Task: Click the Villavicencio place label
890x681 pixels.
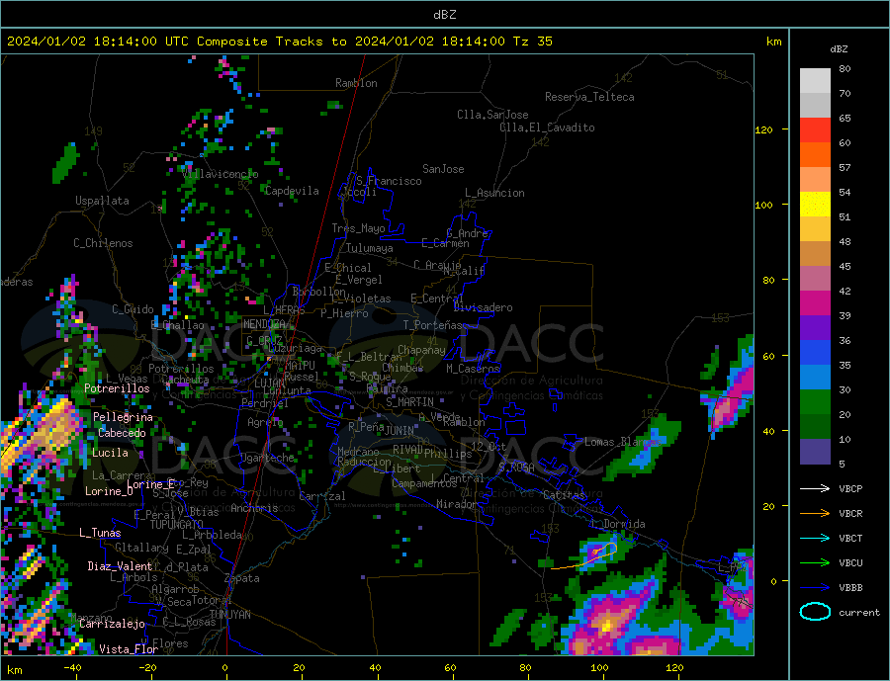Action: coord(221,174)
